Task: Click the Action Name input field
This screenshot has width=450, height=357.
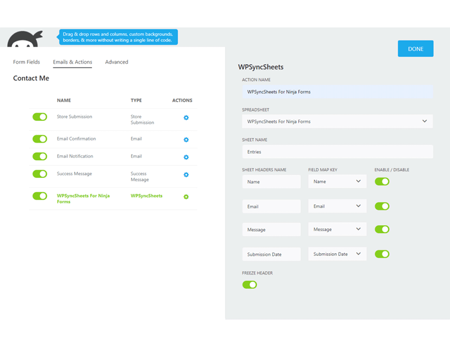Action: coord(337,92)
